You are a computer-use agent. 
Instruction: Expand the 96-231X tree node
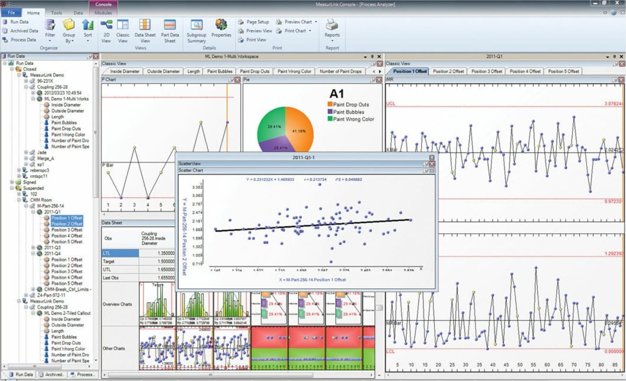pyautogui.click(x=26, y=81)
